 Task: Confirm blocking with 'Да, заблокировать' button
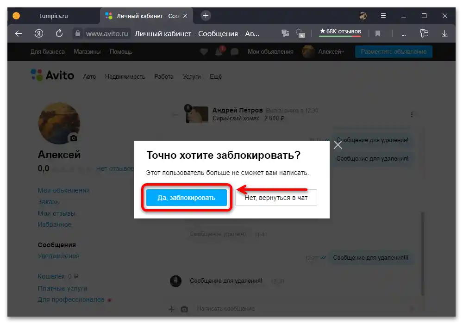[x=186, y=198]
